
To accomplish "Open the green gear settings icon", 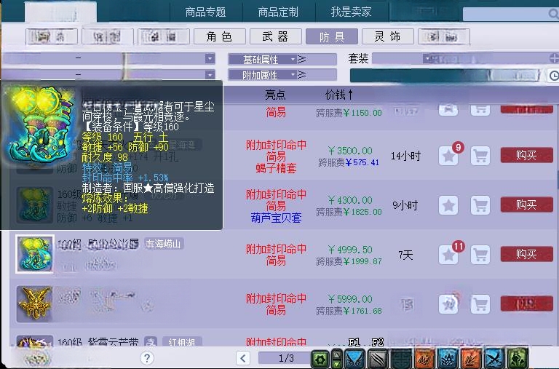I will click(x=320, y=359).
